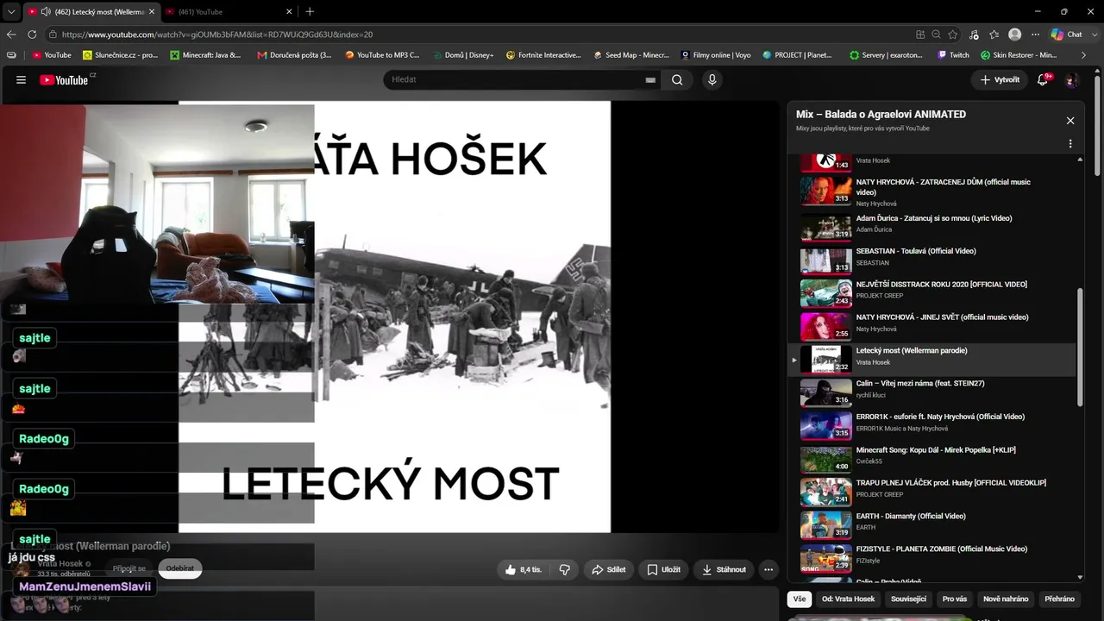
Task: Open the Skin Restorer bookmark
Action: 1019,55
